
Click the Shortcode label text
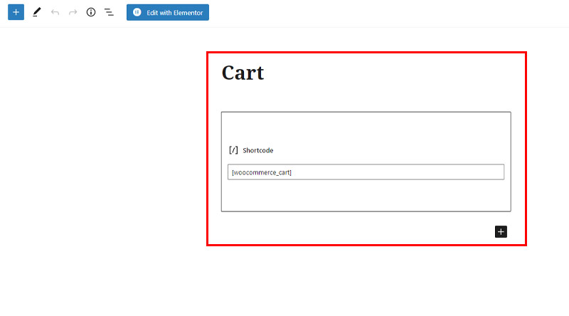[x=258, y=150]
